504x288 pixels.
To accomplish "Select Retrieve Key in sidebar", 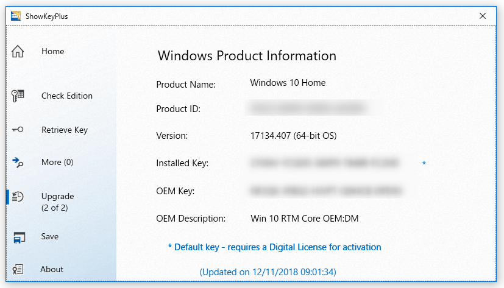I will point(65,130).
